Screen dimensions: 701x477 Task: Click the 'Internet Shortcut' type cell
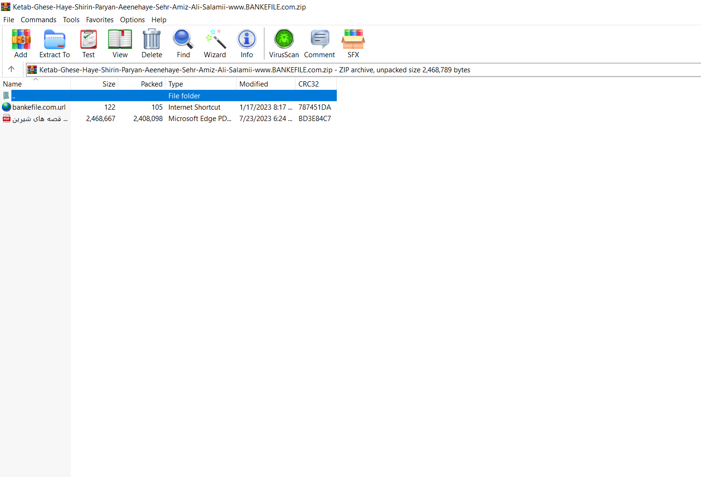click(194, 107)
